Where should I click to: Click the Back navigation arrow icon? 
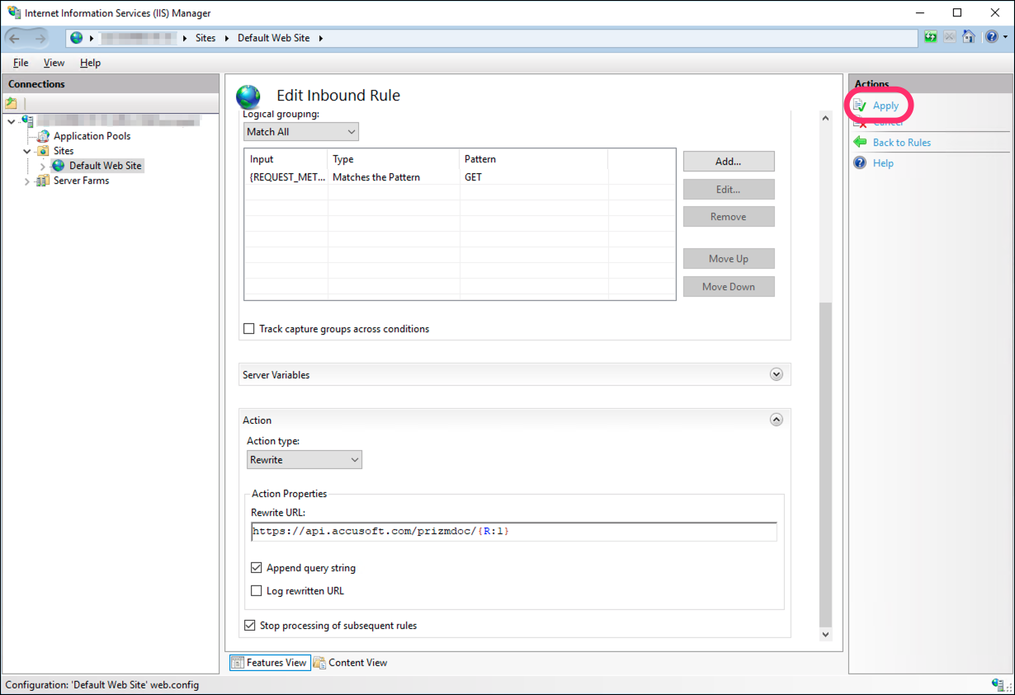16,38
